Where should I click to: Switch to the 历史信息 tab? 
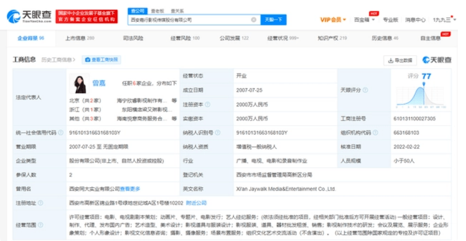(385, 38)
